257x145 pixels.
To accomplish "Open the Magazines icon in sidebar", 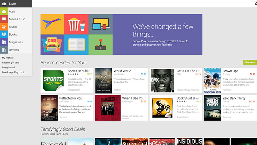I will (x=4, y=42).
